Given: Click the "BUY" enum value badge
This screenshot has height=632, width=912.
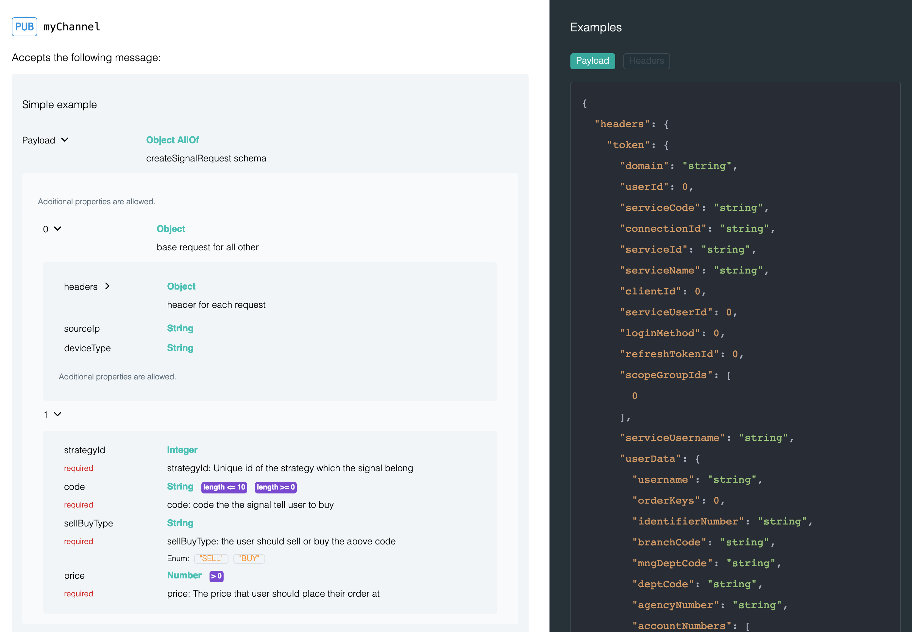Looking at the screenshot, I should [249, 558].
